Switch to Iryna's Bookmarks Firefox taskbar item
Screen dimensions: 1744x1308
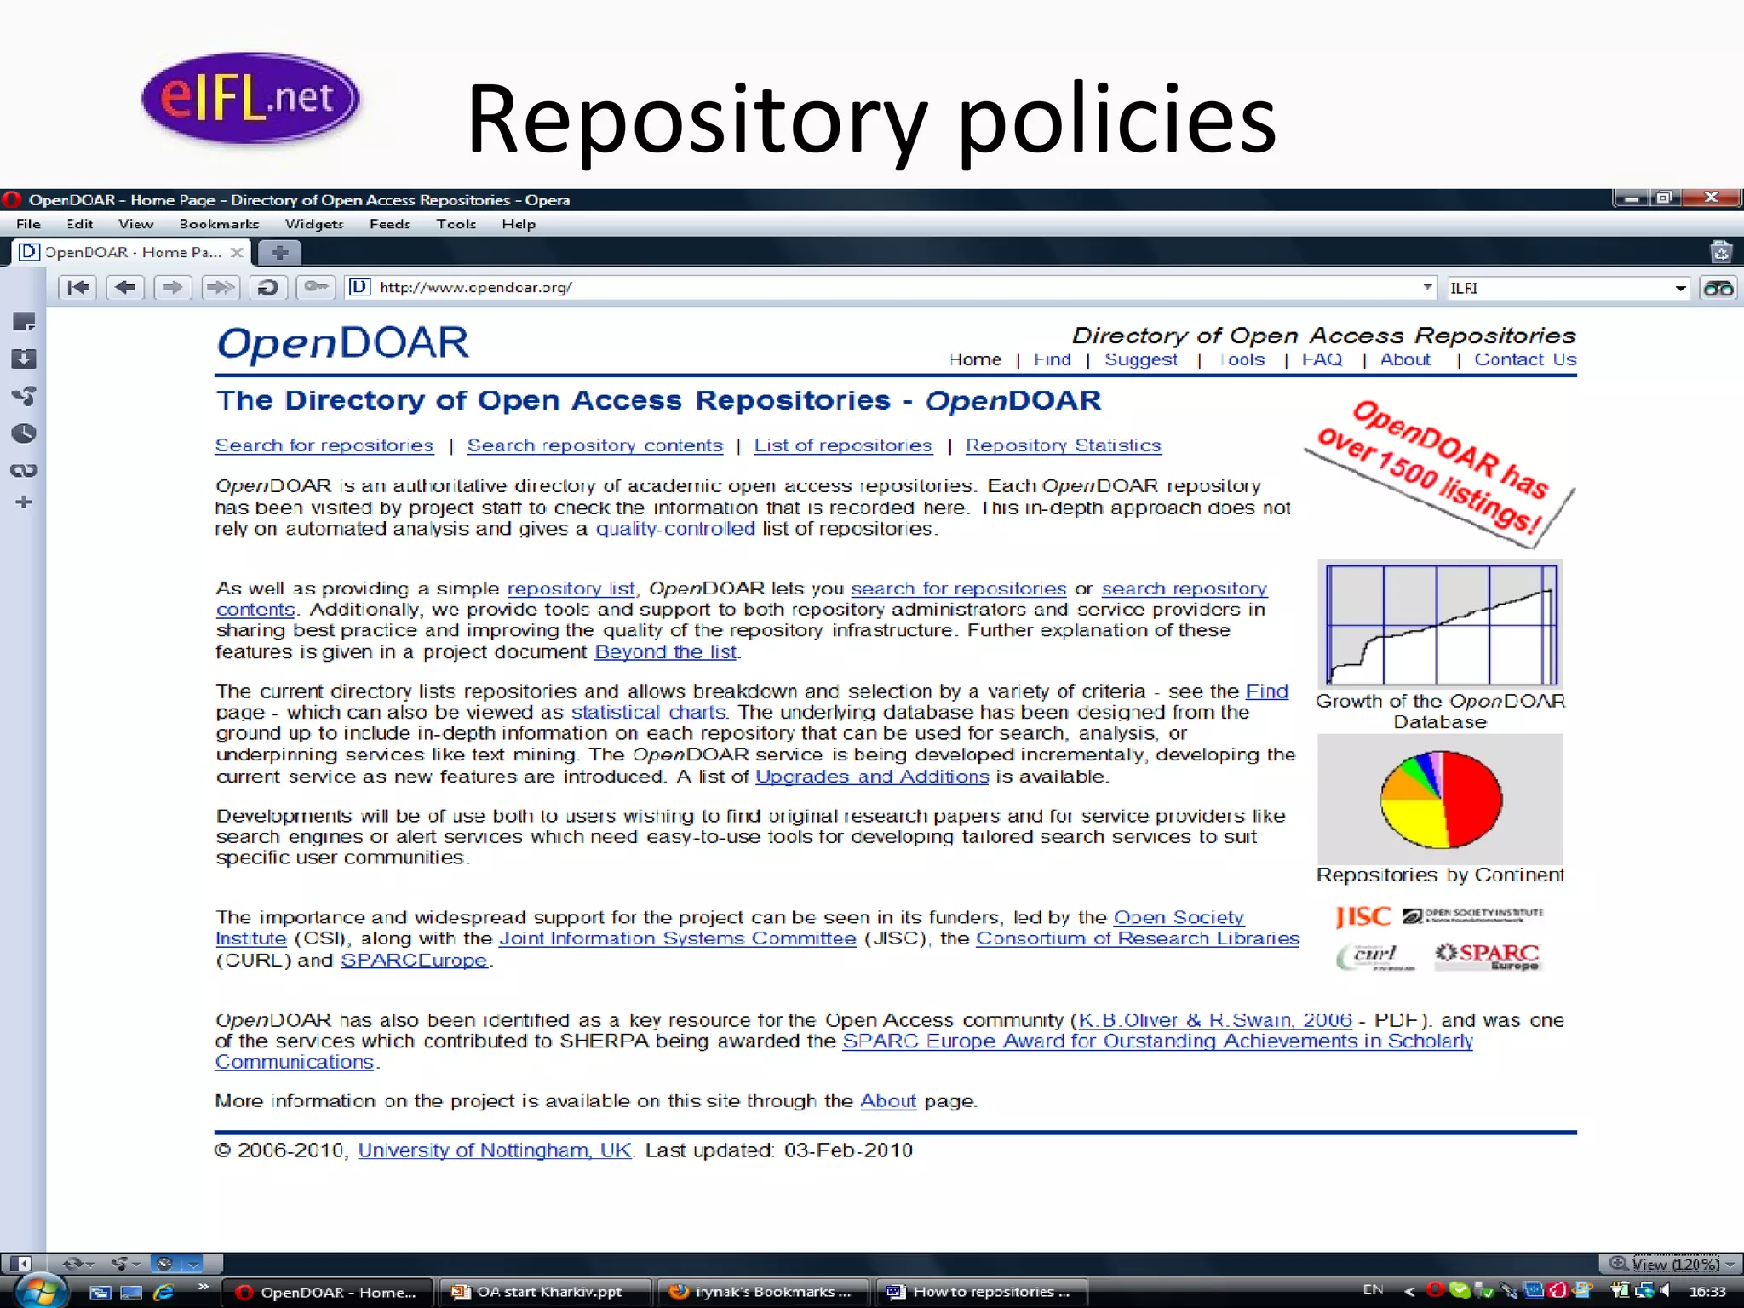click(x=763, y=1292)
